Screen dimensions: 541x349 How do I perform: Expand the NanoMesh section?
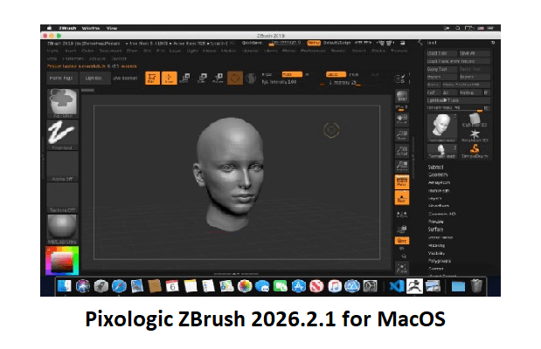coord(439,190)
